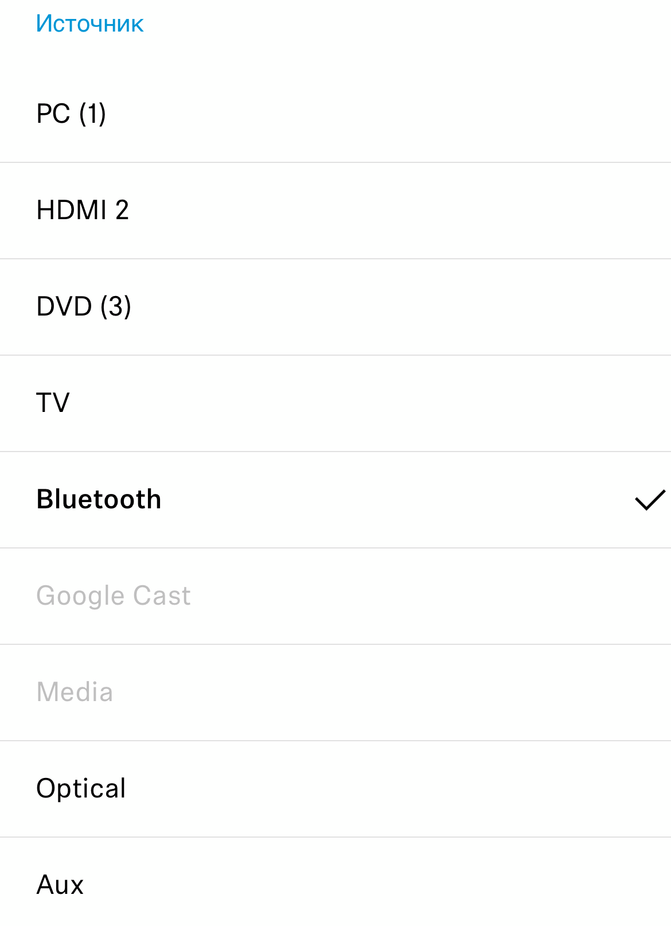Click the Optical label text
Image resolution: width=671 pixels, height=926 pixels.
tap(81, 788)
